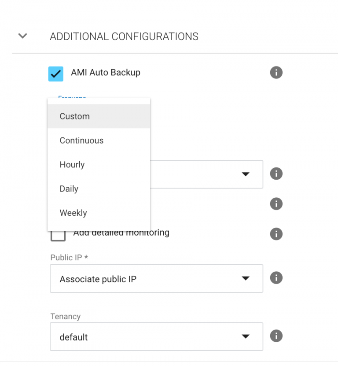Click the info icon beside AMI Auto Backup
This screenshot has width=338, height=366.
click(276, 73)
